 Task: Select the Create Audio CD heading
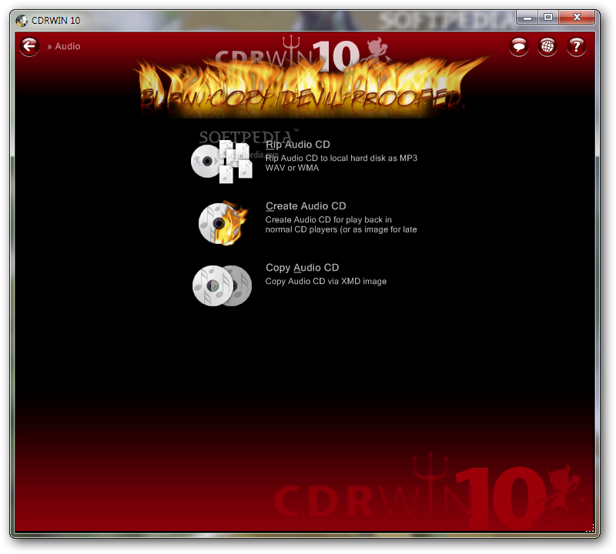(x=306, y=206)
